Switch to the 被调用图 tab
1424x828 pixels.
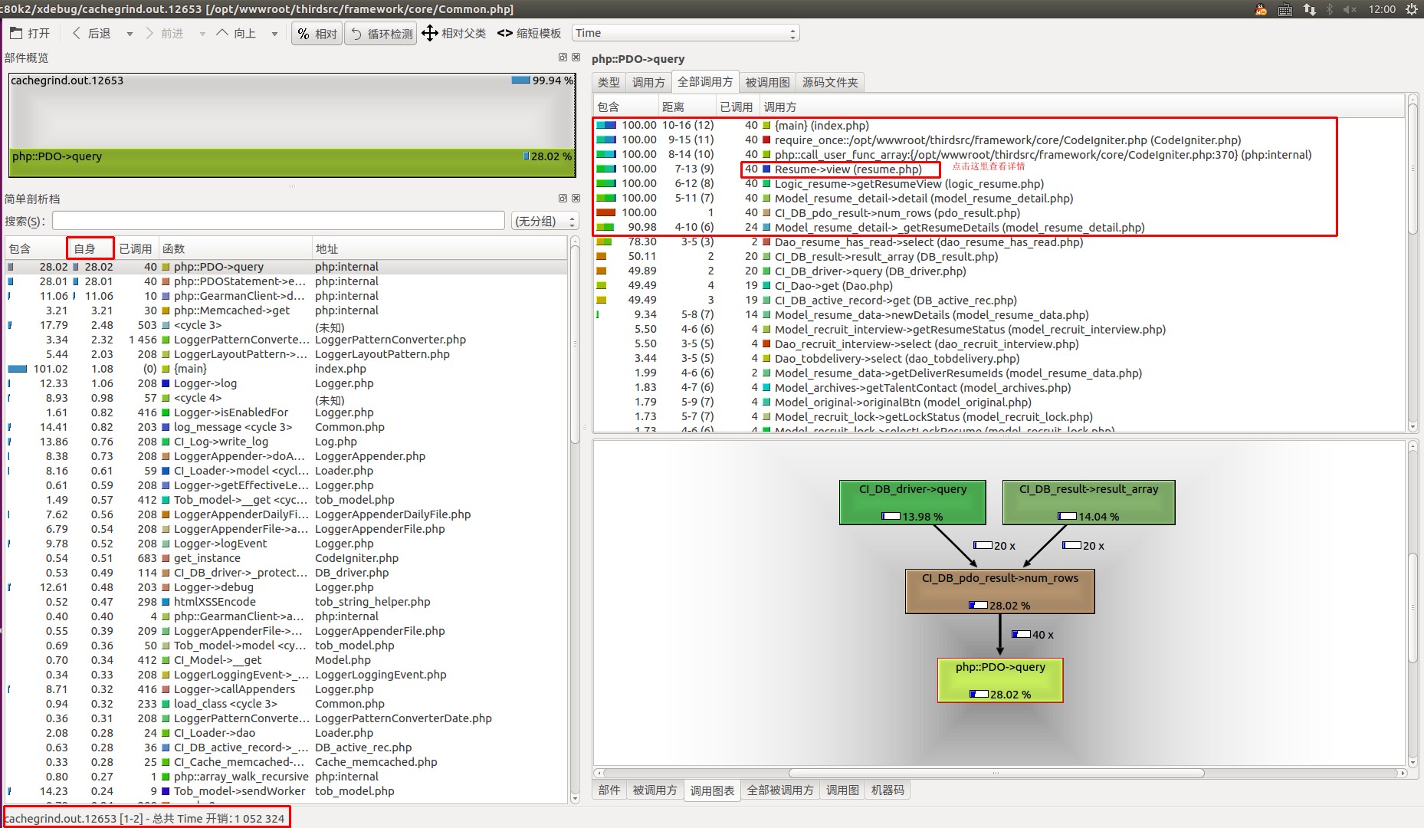click(767, 82)
